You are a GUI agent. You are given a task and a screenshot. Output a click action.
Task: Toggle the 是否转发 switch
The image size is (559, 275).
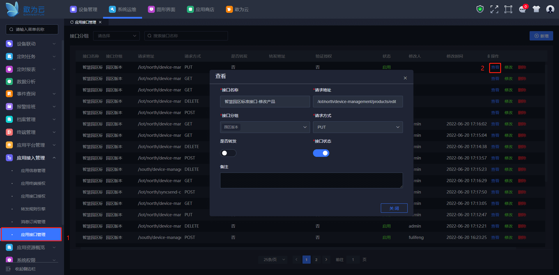pyautogui.click(x=228, y=153)
